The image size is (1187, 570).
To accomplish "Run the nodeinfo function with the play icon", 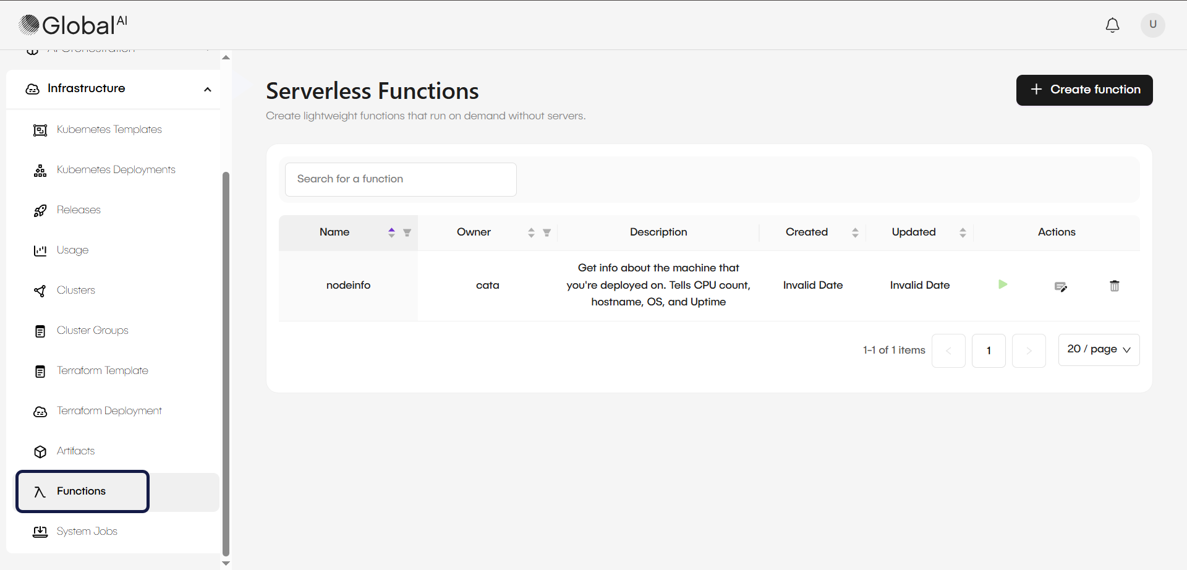I will [x=1003, y=285].
